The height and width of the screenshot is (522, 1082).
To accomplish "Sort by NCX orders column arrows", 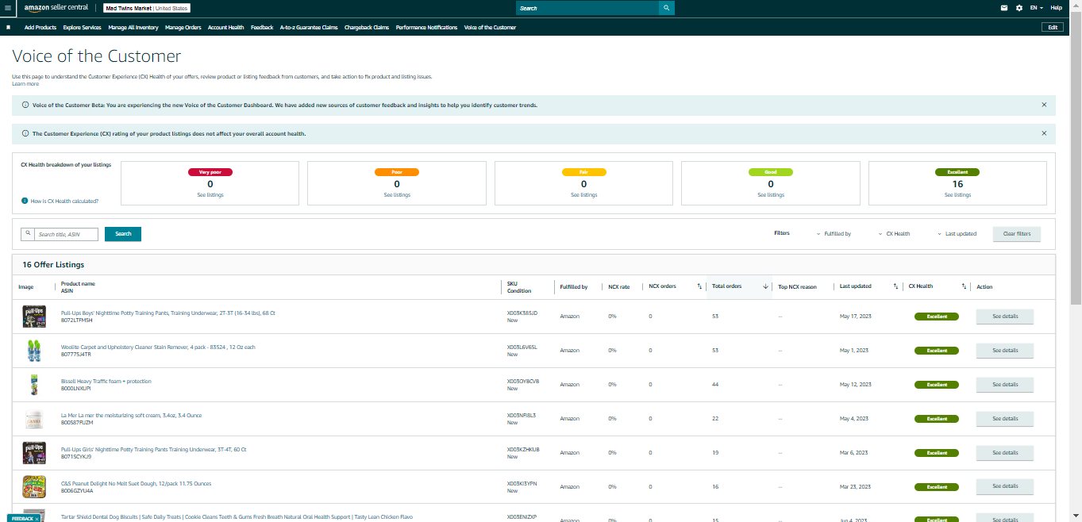I will (699, 286).
